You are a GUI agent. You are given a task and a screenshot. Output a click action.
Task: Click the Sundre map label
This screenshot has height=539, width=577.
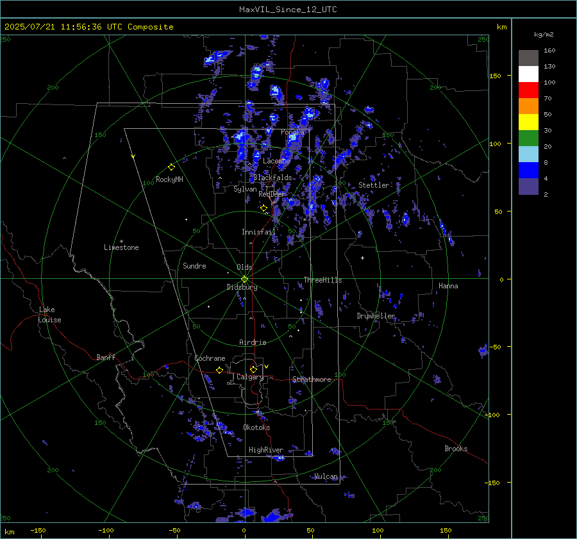pyautogui.click(x=194, y=266)
